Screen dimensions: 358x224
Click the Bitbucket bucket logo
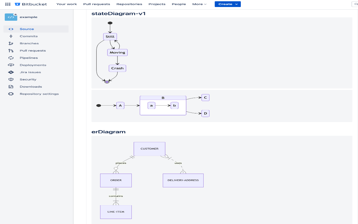18,4
